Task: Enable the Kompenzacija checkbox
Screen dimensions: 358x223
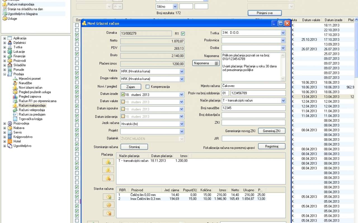Action: (x=148, y=87)
